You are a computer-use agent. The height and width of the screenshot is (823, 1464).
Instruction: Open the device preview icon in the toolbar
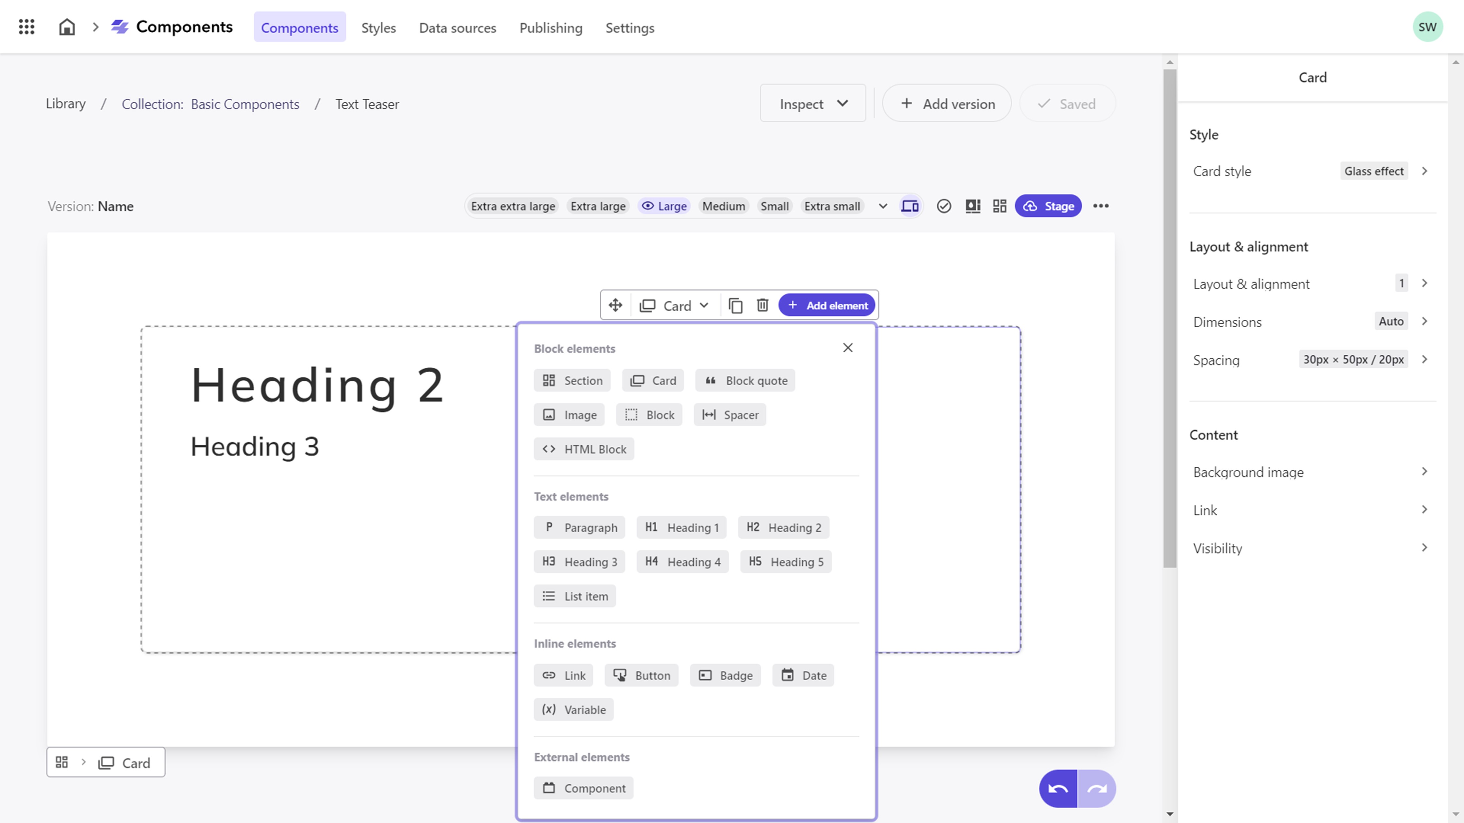[910, 206]
